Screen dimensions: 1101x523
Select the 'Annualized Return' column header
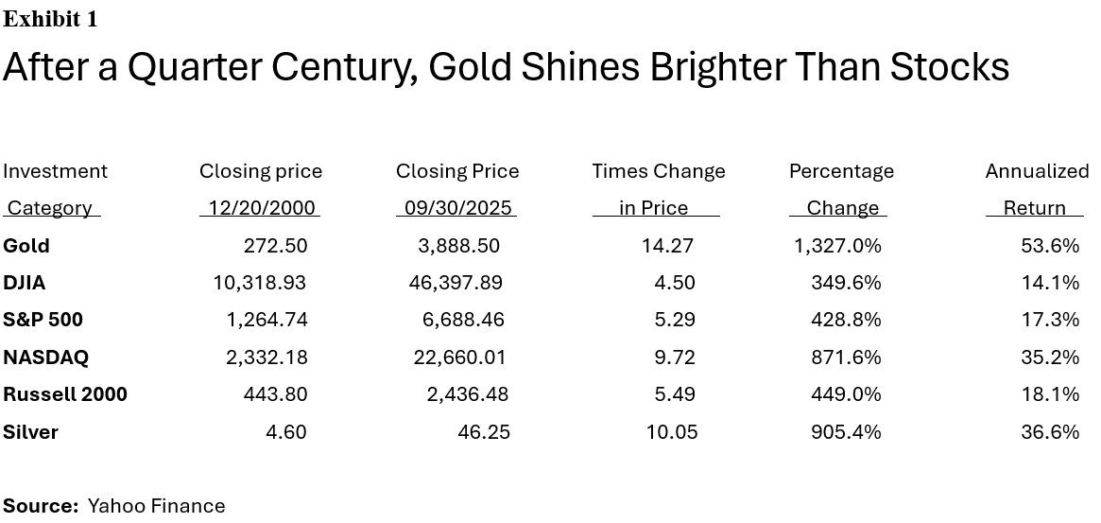pyautogui.click(x=1036, y=189)
